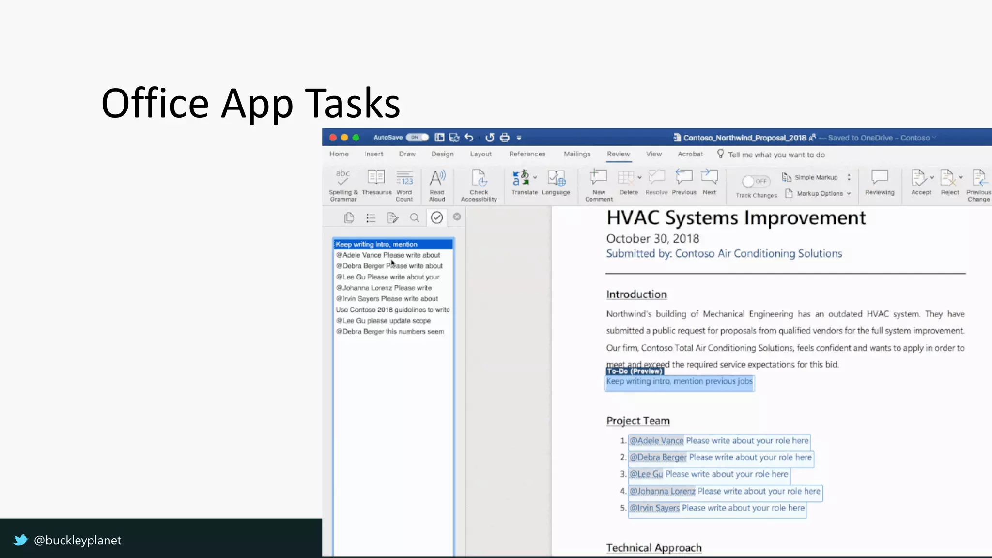
Task: Open the Acrobat tab
Action: [690, 154]
